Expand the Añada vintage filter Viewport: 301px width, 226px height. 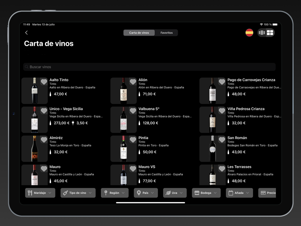click(239, 193)
